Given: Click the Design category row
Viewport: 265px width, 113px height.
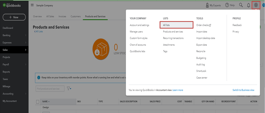Looking at the screenshot, I should click(x=46, y=107).
